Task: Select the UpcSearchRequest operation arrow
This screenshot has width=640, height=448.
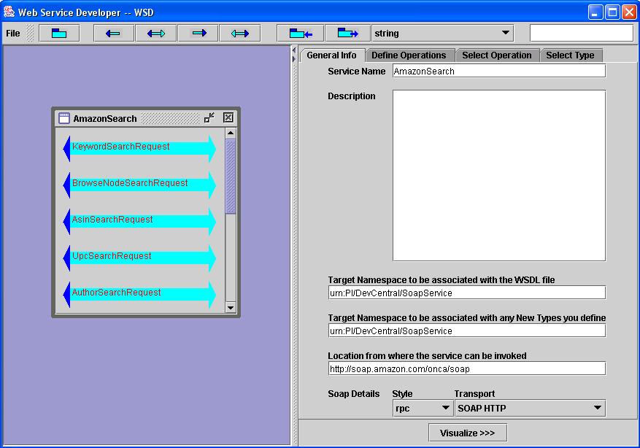Action: coord(139,258)
